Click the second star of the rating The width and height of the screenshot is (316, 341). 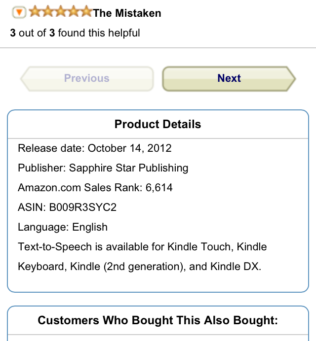point(47,12)
